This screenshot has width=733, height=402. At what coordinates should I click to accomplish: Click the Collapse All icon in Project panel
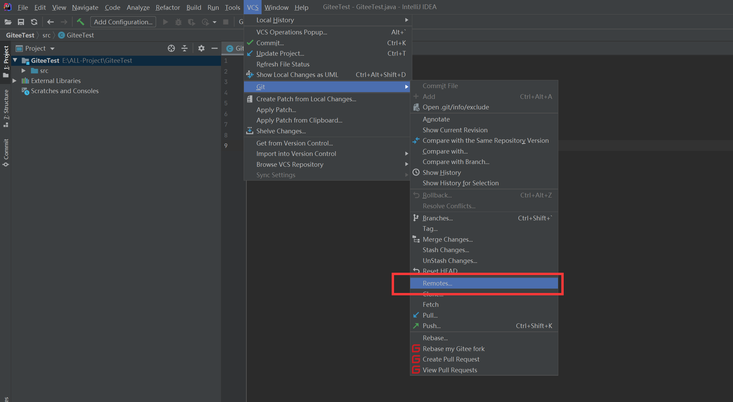pos(185,48)
